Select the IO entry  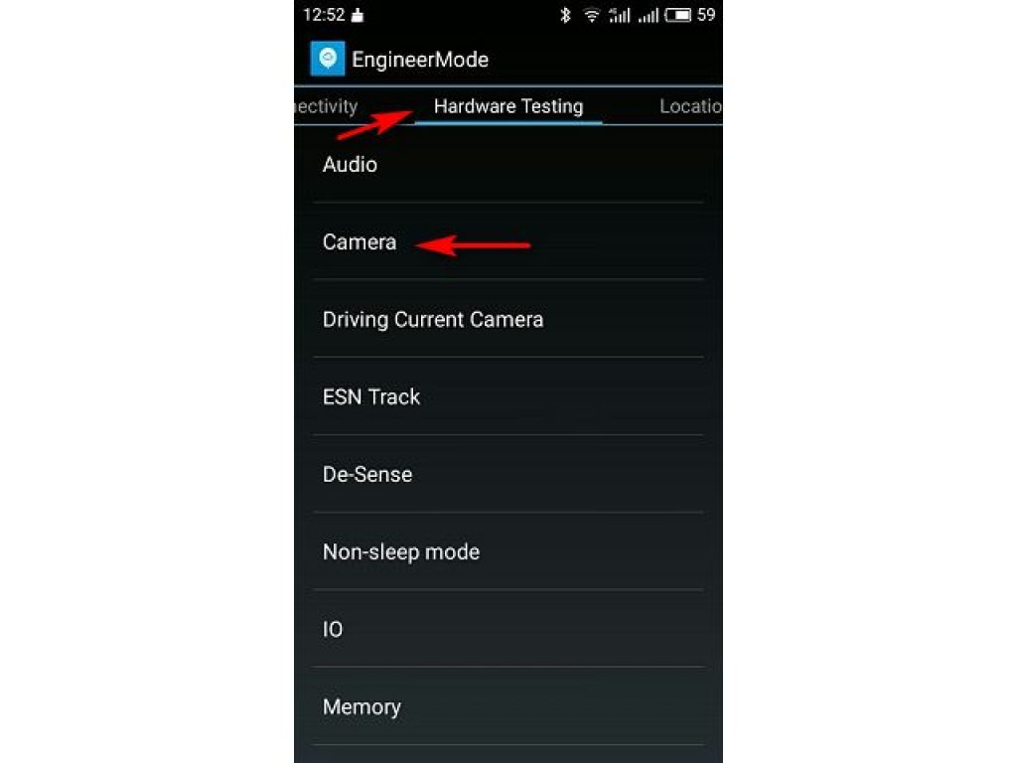pos(508,629)
